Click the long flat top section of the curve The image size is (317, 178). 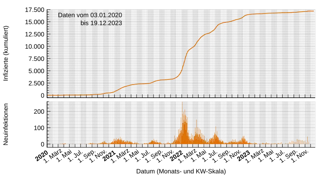pos(272,13)
